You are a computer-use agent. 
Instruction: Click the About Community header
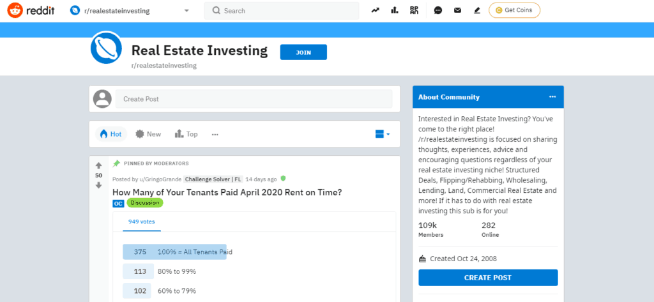(488, 97)
